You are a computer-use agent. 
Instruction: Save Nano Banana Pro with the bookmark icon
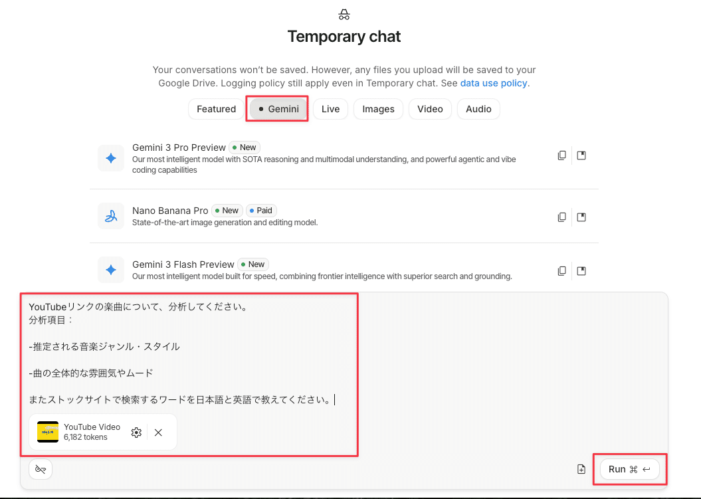click(581, 216)
